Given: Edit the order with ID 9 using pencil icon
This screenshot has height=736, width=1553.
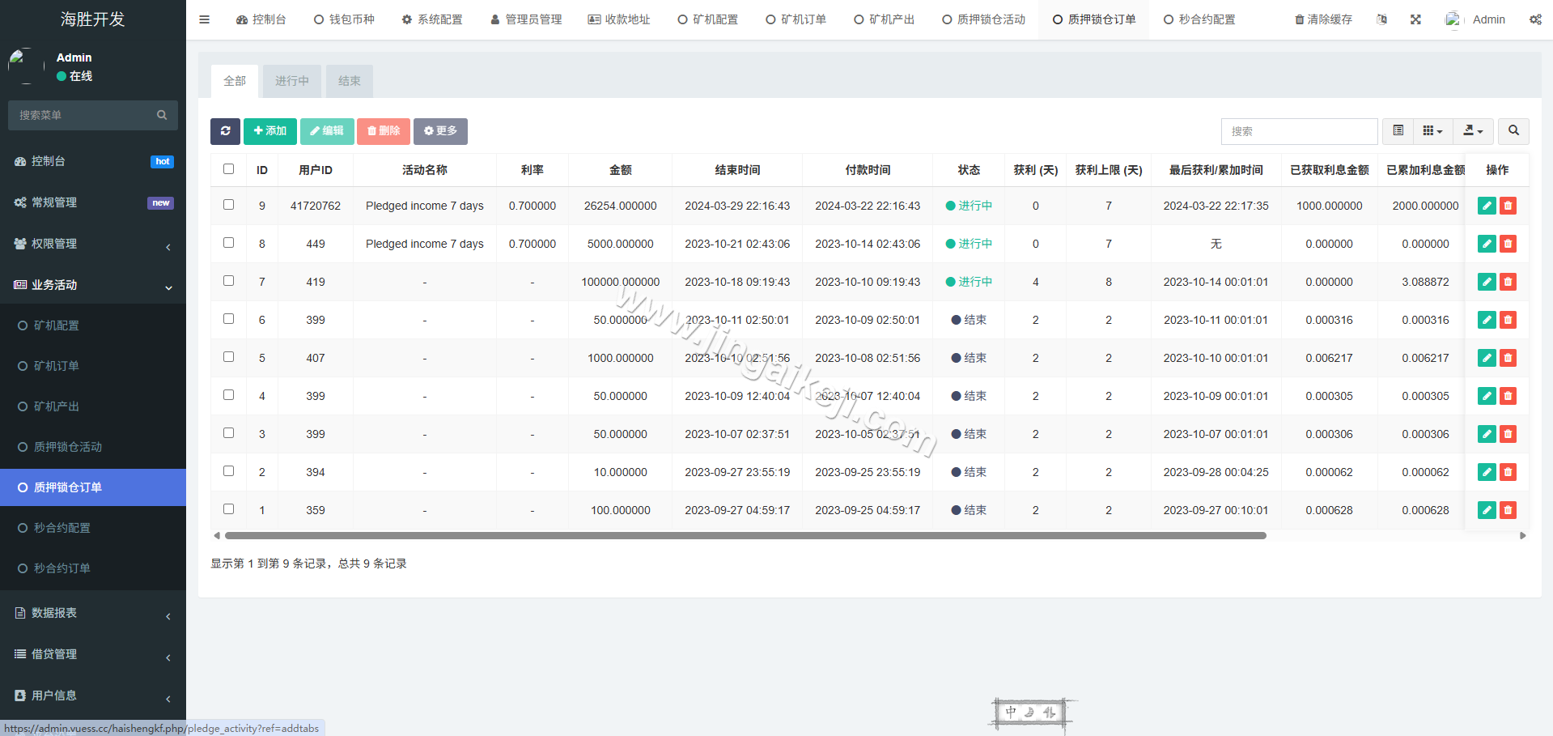Looking at the screenshot, I should click(1486, 206).
